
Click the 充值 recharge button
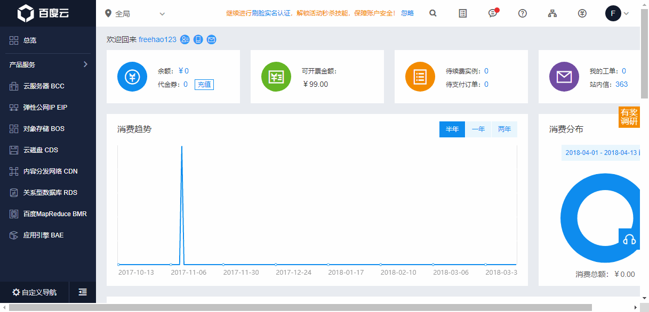click(204, 84)
